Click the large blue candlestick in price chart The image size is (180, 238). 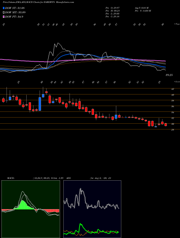(40, 104)
